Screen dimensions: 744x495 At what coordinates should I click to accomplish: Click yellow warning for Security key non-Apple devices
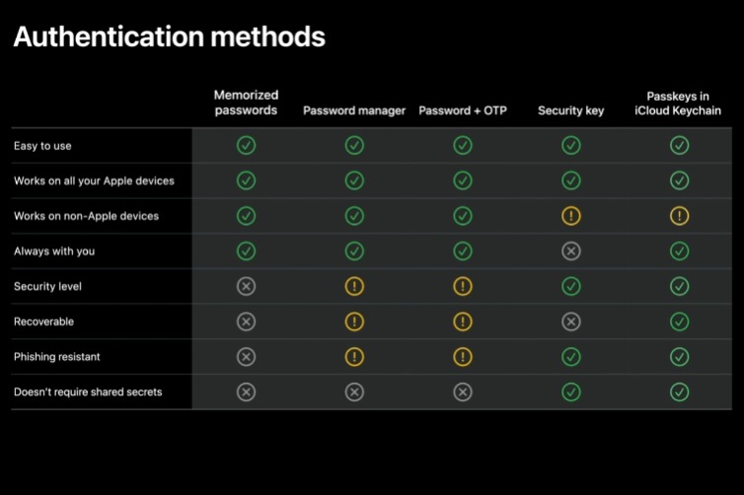coord(570,216)
